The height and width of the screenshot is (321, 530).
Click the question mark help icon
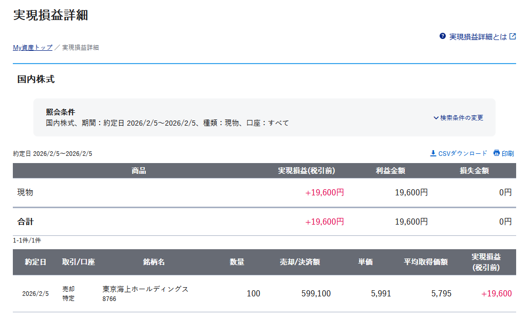(x=443, y=36)
